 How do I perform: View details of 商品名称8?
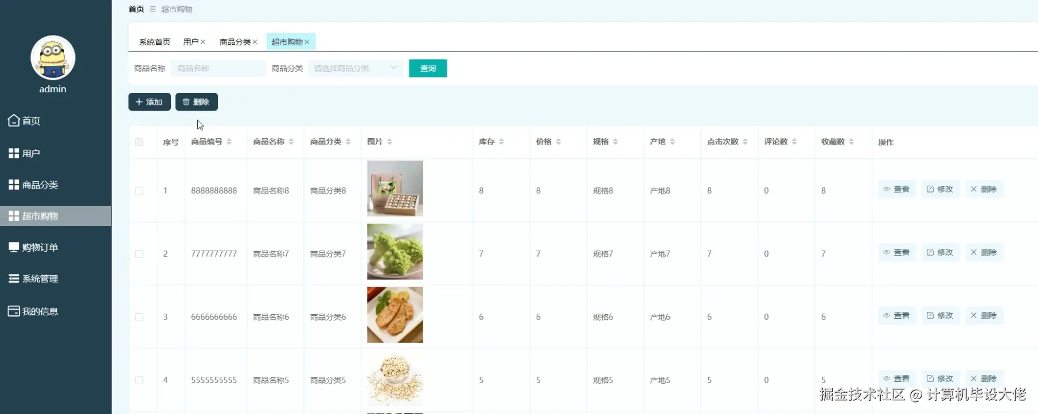tap(896, 189)
